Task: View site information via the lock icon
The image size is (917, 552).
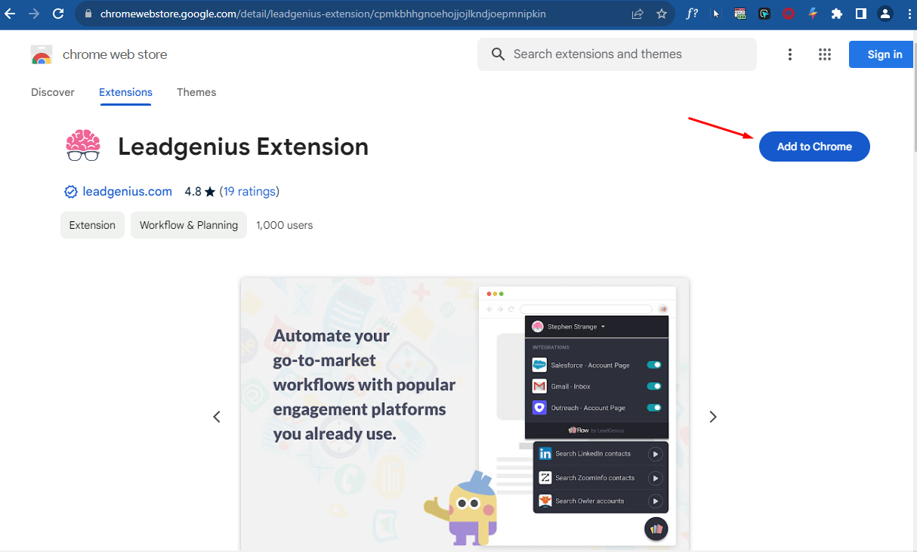Action: point(88,14)
